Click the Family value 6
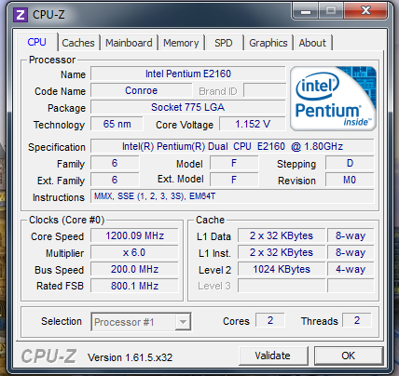399x376 pixels. click(x=115, y=163)
